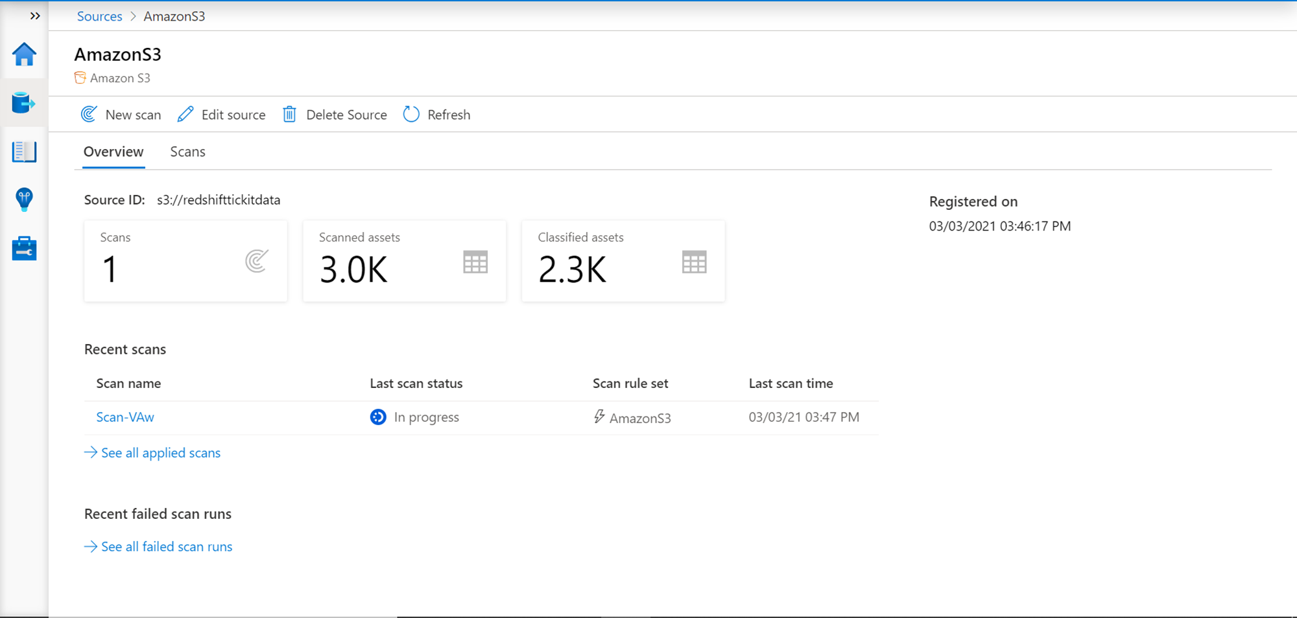Viewport: 1297px width, 618px height.
Task: Navigate to Sources breadcrumb link
Action: pos(99,16)
